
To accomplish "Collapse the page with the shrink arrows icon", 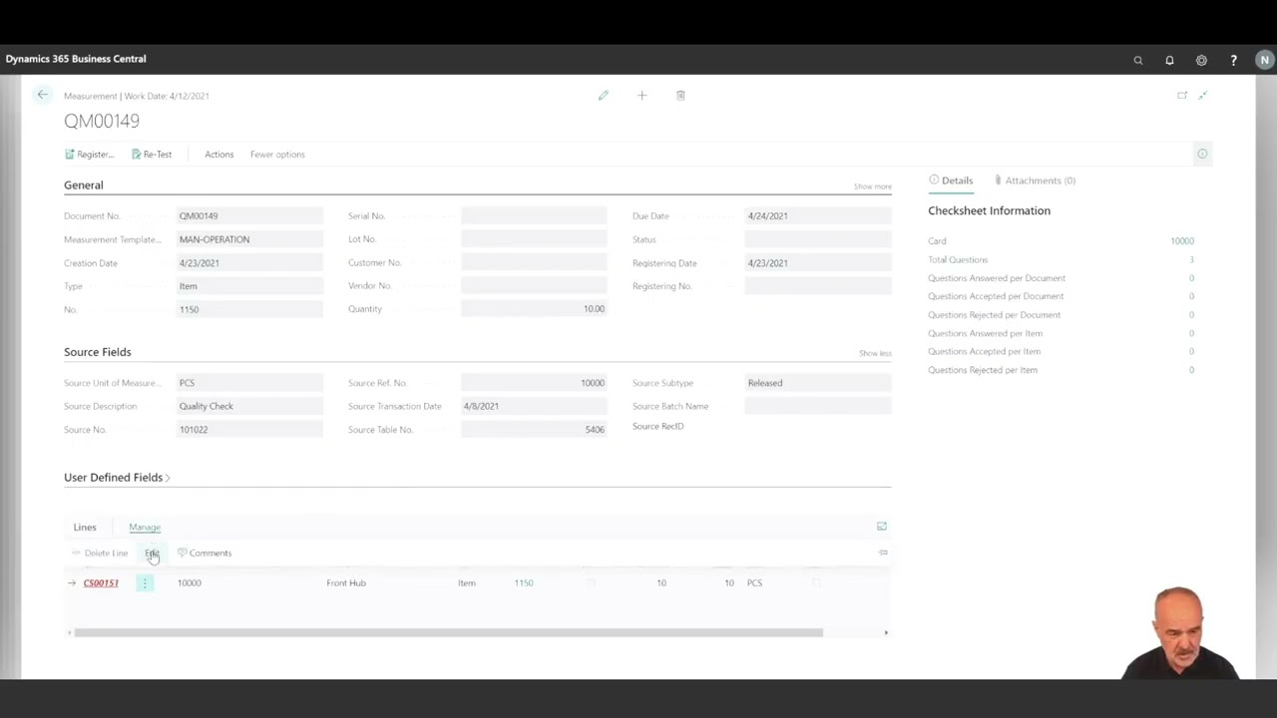I will (1202, 96).
